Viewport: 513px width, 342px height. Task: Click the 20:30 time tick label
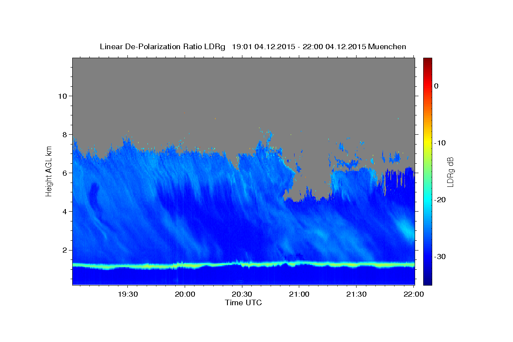click(242, 294)
